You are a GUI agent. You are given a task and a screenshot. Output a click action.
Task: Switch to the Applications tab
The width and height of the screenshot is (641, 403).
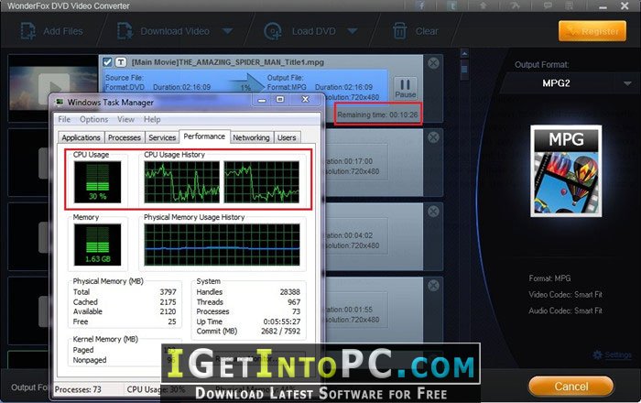click(x=81, y=137)
